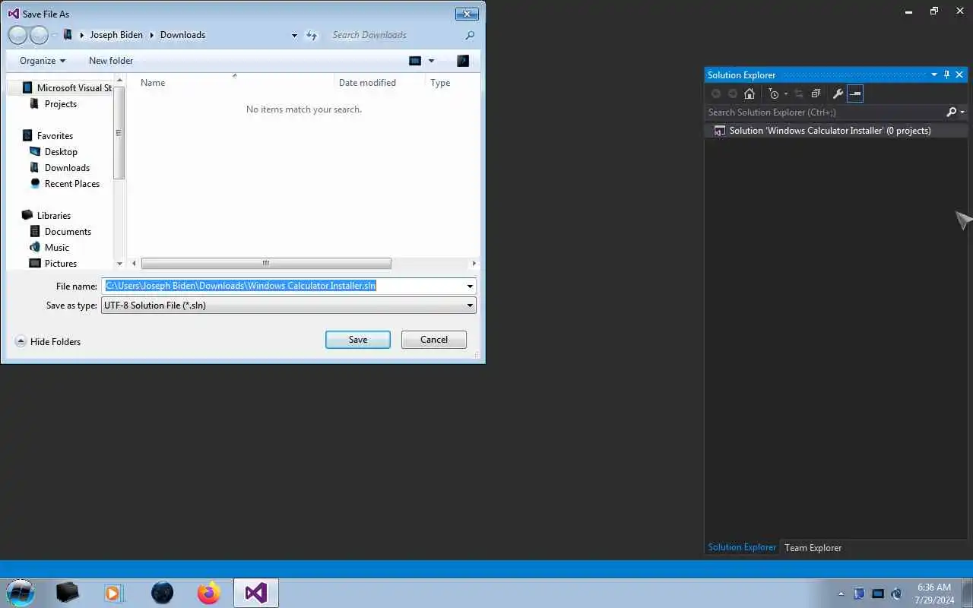The image size is (973, 608).
Task: Click the refresh icon beside the address bar
Action: [312, 35]
